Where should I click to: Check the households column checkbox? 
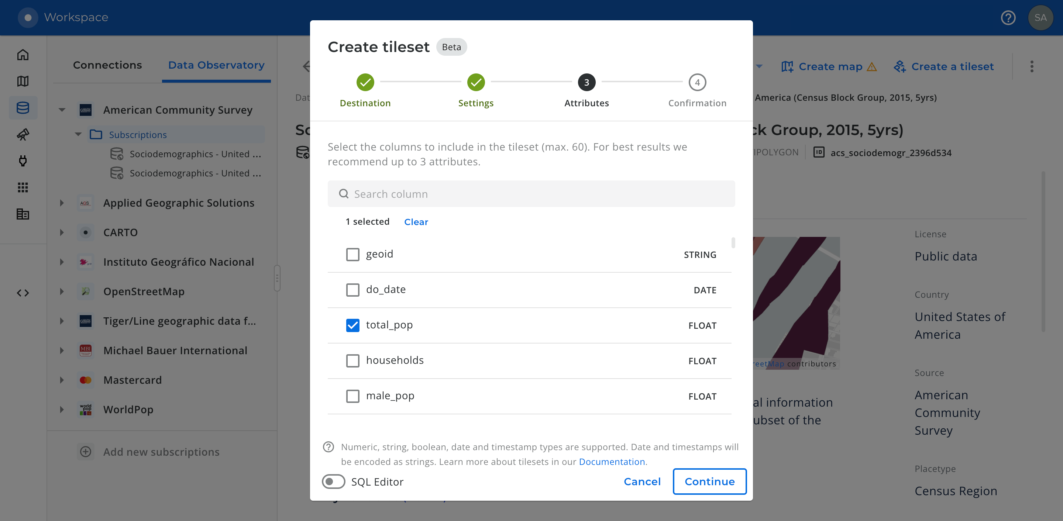[353, 361]
